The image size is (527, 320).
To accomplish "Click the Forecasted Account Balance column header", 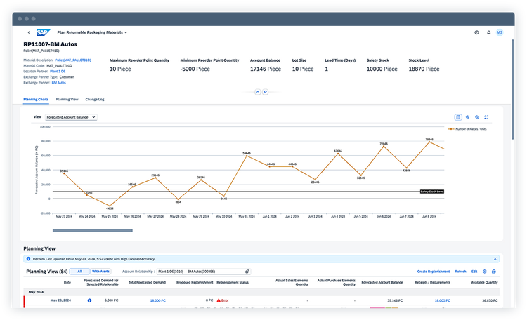I will point(382,282).
